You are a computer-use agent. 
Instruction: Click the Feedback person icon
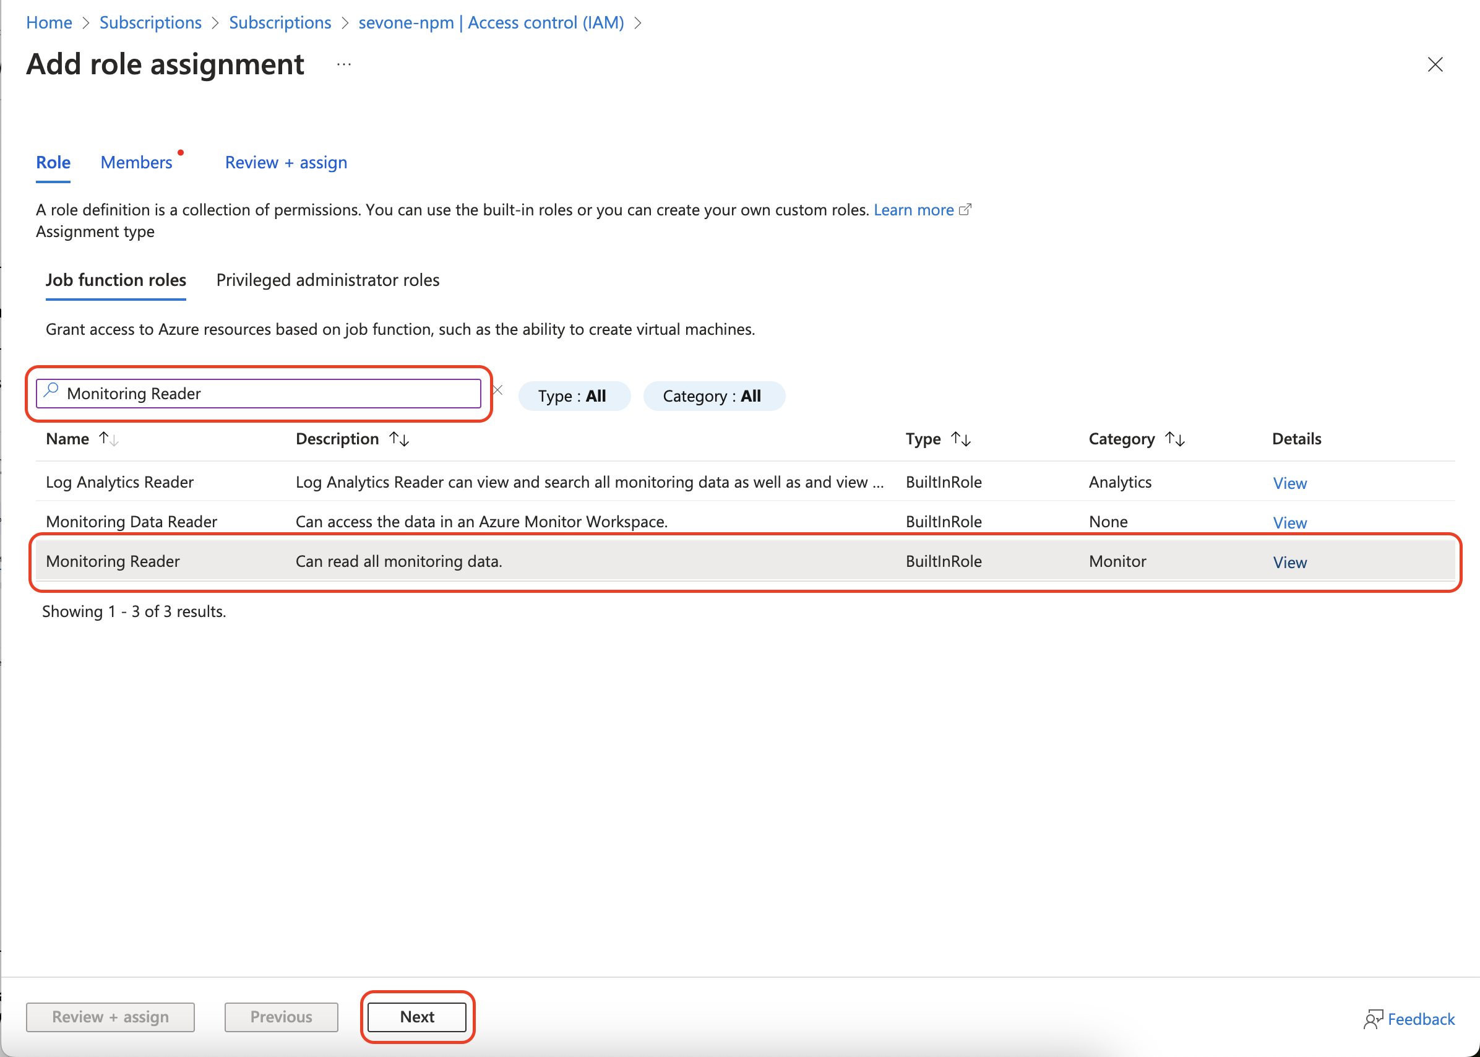pyautogui.click(x=1374, y=1019)
